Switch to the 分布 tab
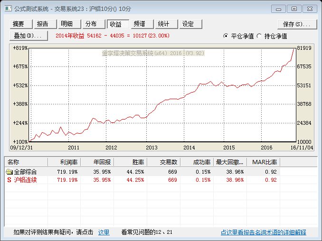Viewport: 322px width, 241px height. tap(94, 24)
